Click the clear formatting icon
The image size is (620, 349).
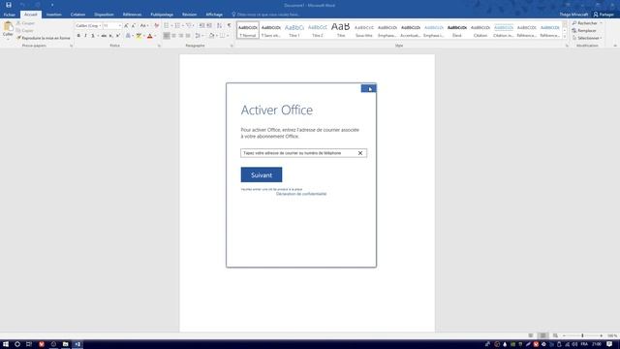157,26
